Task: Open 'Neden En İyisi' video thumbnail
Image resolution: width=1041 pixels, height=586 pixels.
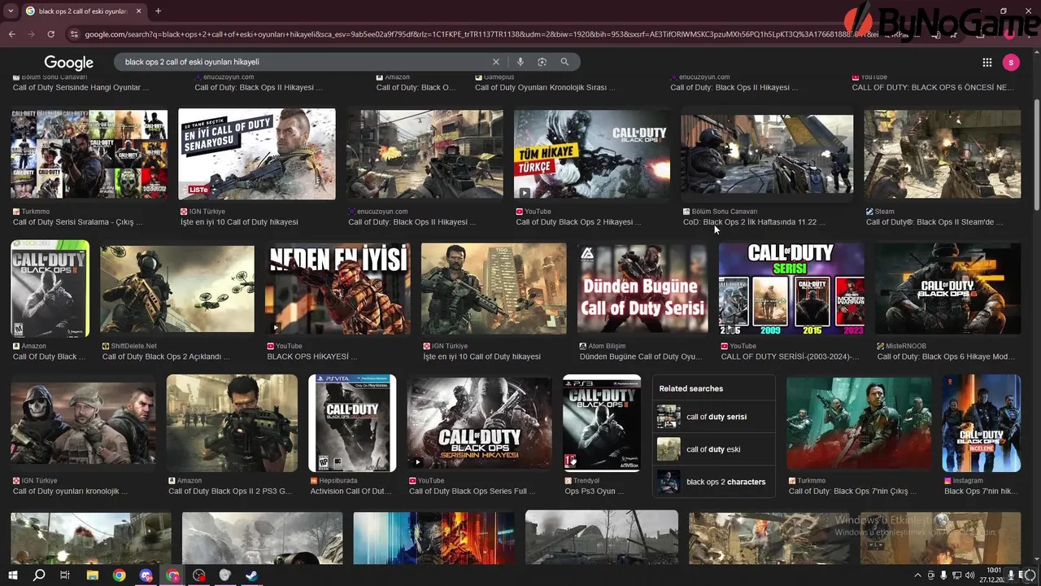Action: [x=338, y=289]
